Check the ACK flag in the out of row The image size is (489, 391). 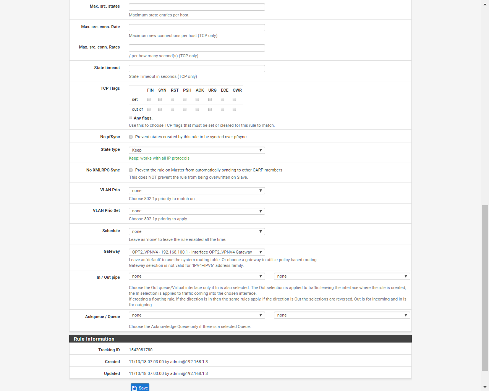198,109
